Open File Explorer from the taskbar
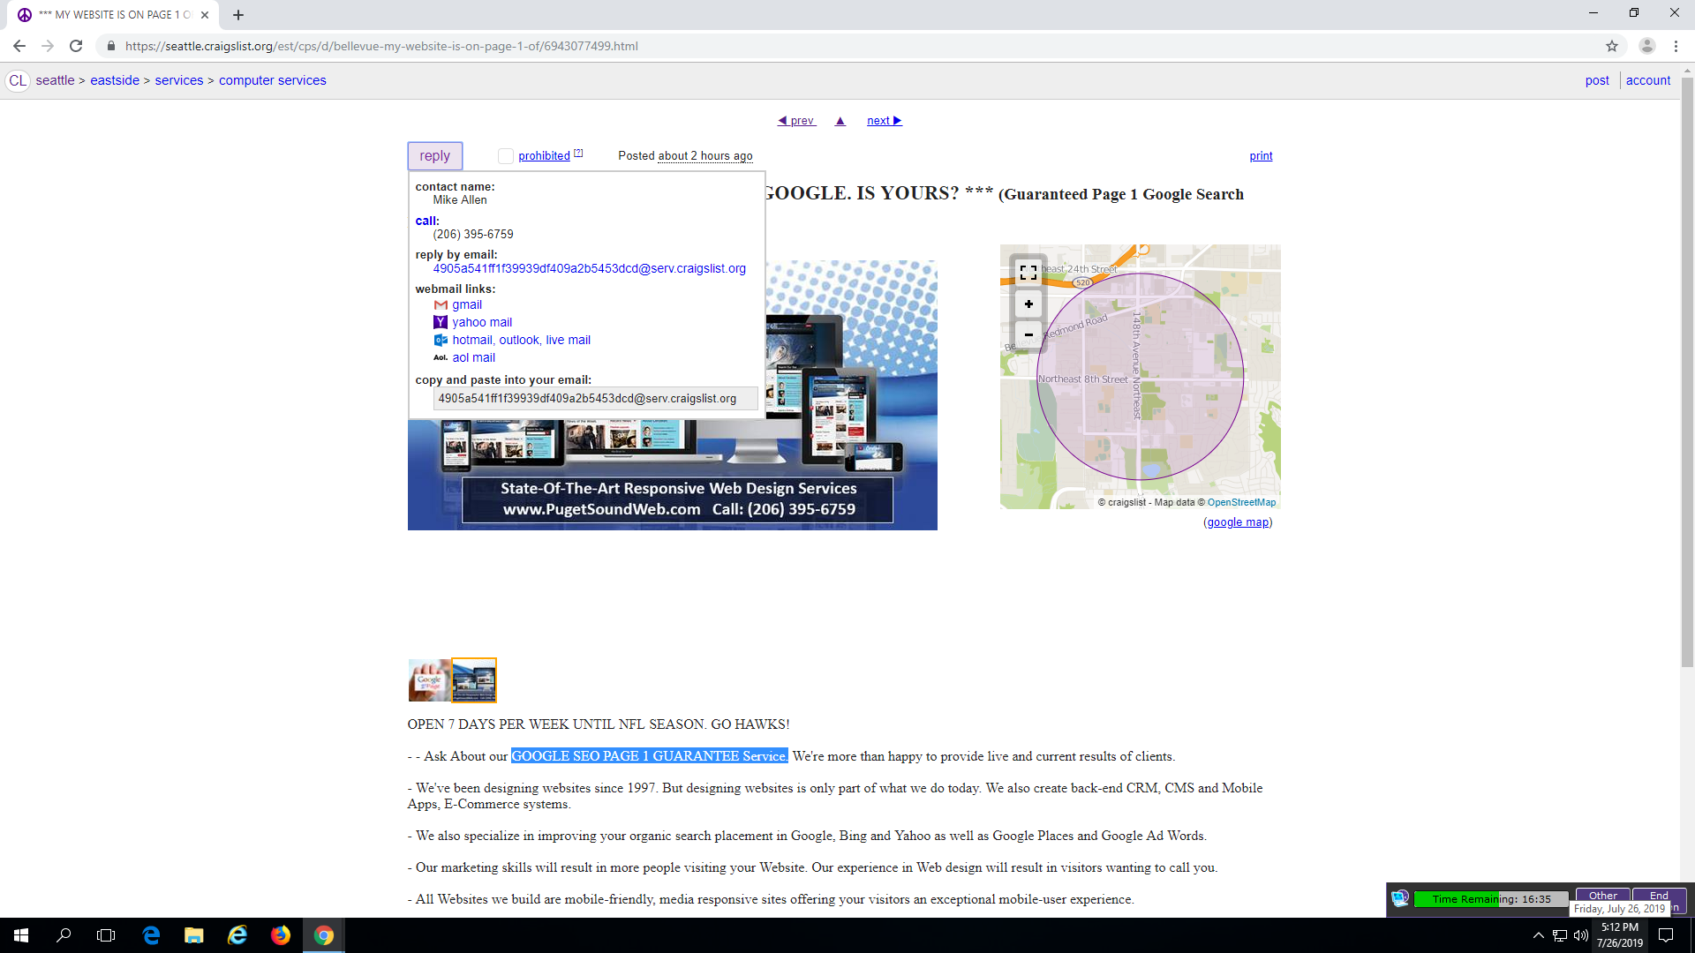Viewport: 1695px width, 953px height. pyautogui.click(x=194, y=935)
